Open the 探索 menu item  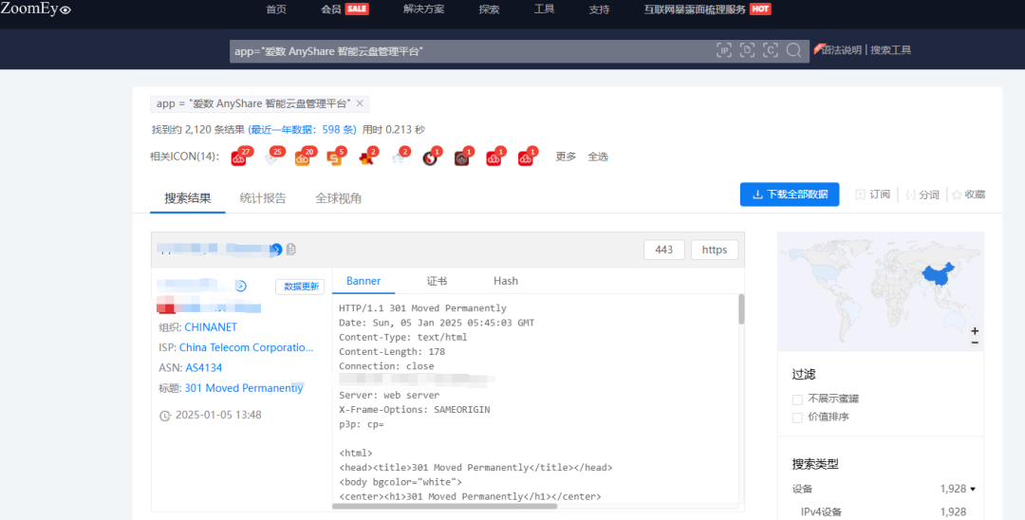[489, 9]
